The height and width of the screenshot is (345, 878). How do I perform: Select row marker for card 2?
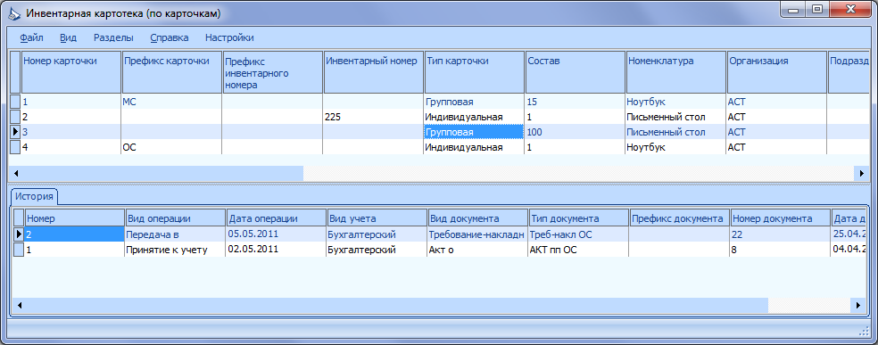pos(16,117)
